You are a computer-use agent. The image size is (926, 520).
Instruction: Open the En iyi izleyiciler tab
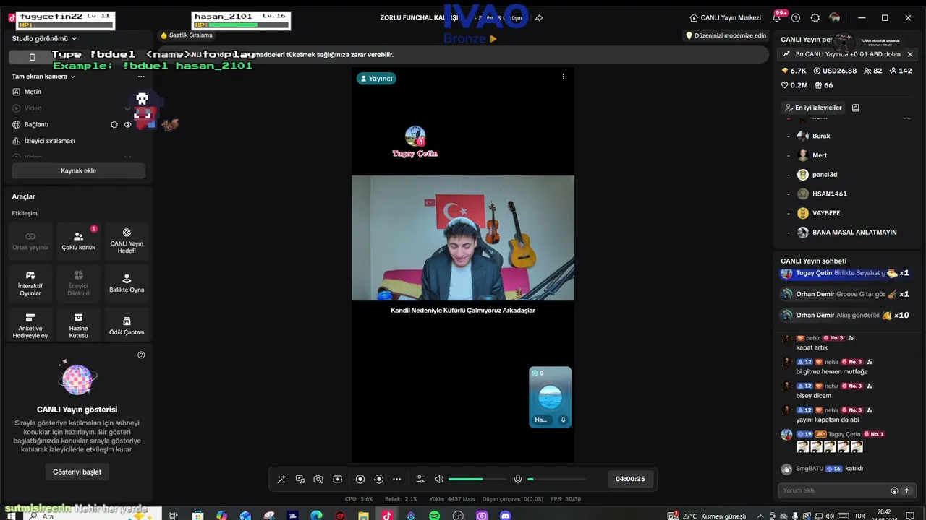[813, 108]
